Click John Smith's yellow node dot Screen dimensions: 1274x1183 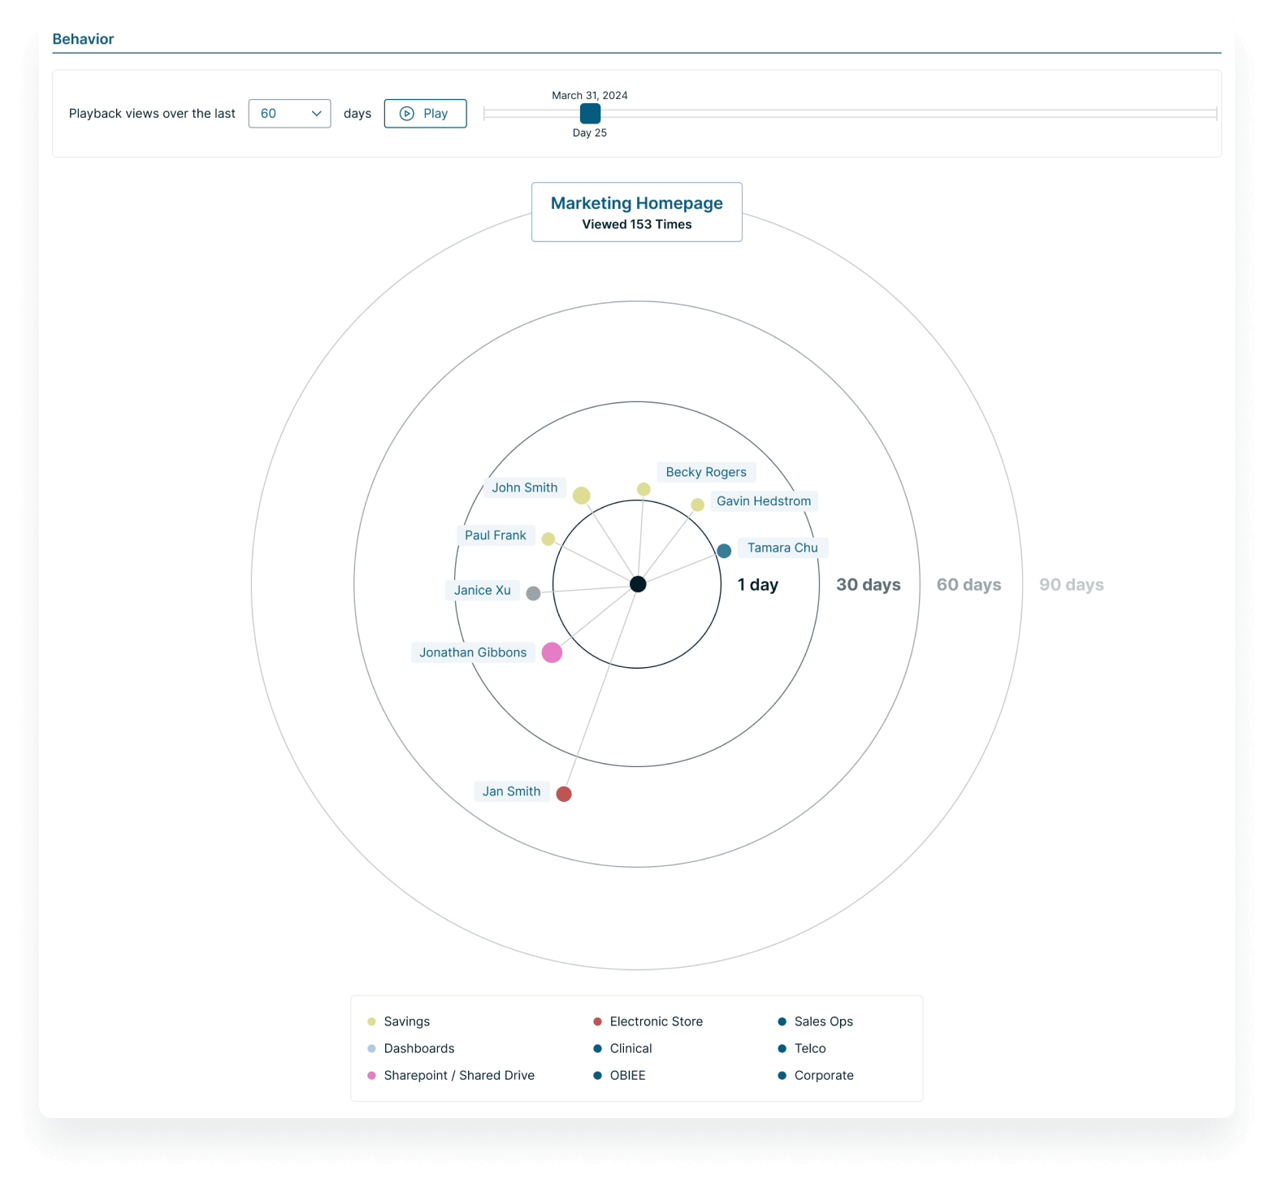[x=582, y=496]
